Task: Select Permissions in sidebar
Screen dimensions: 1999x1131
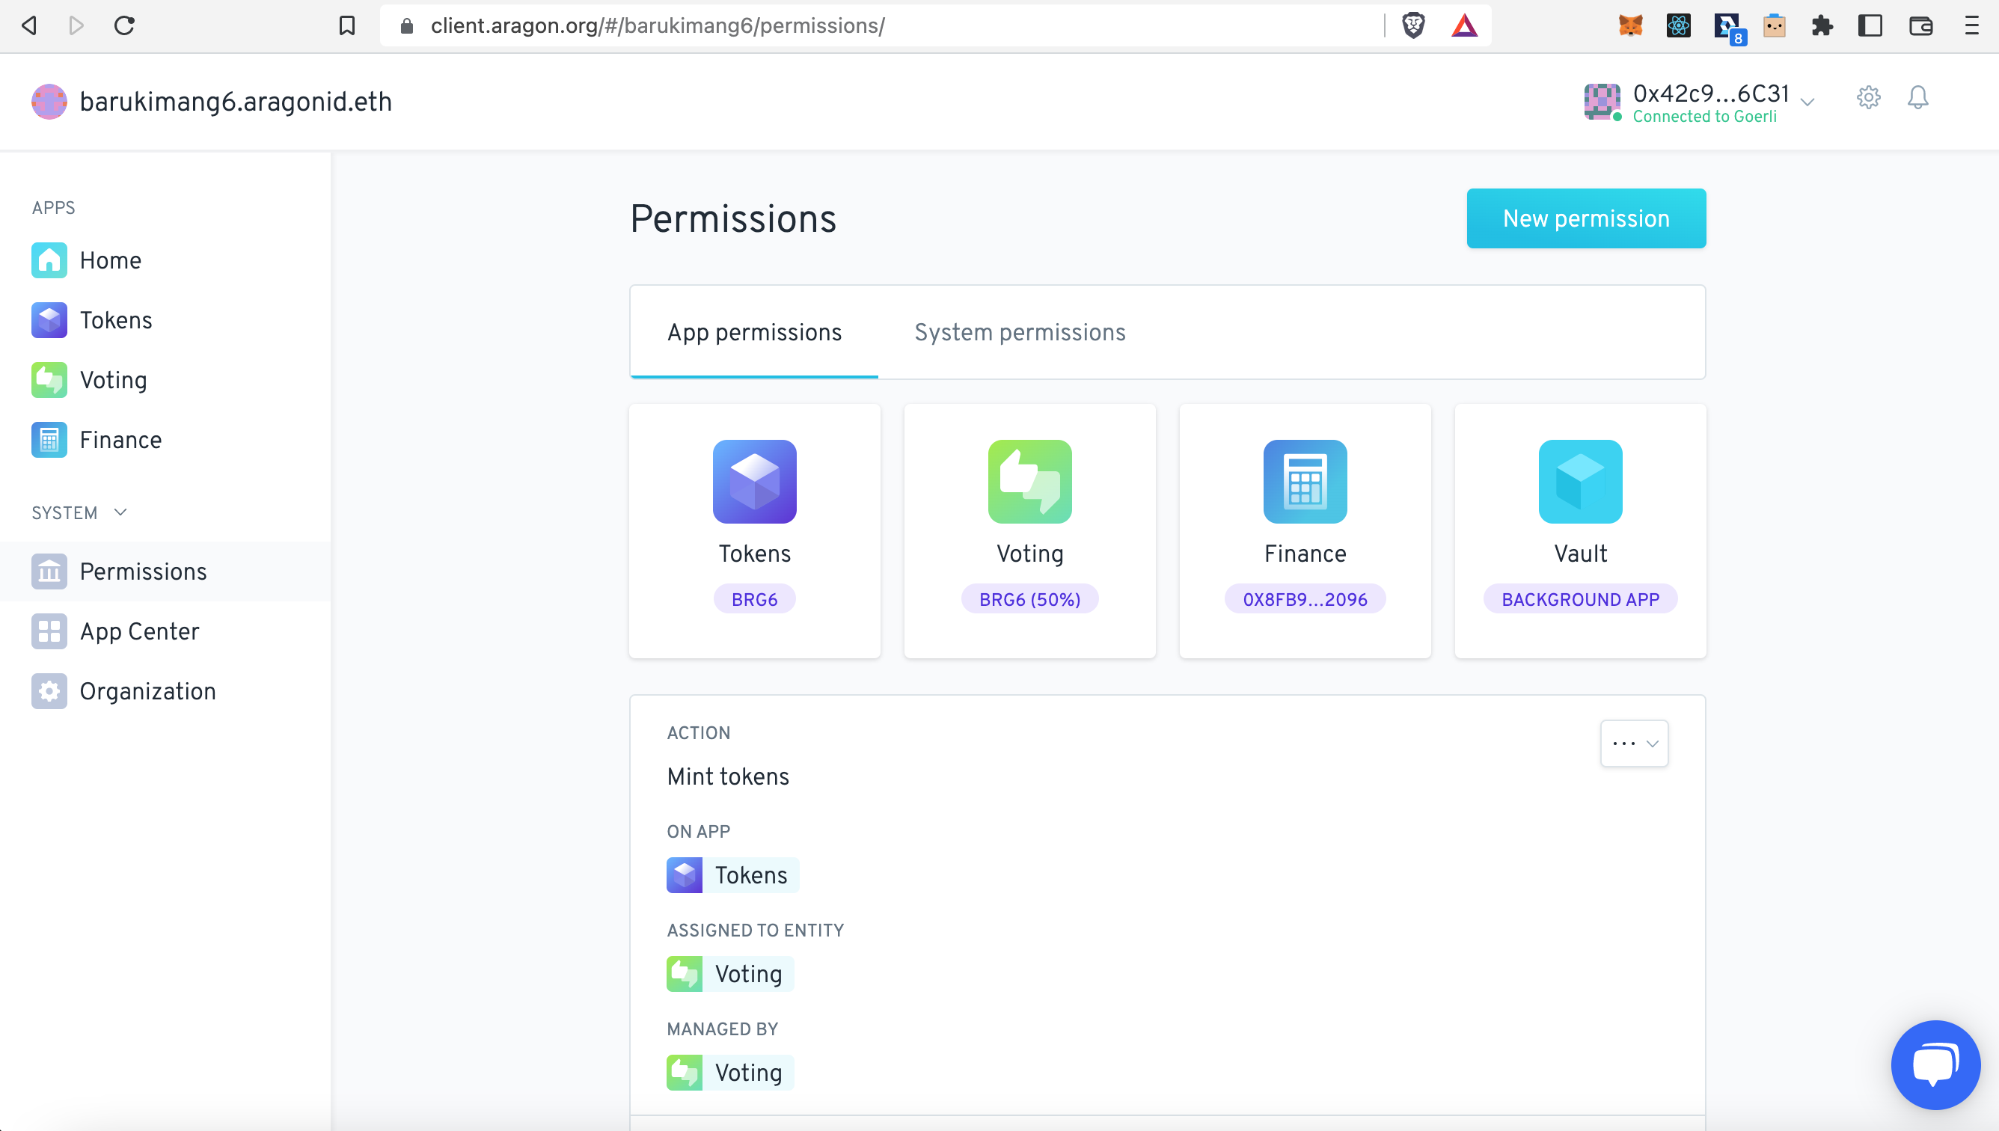Action: click(x=165, y=571)
